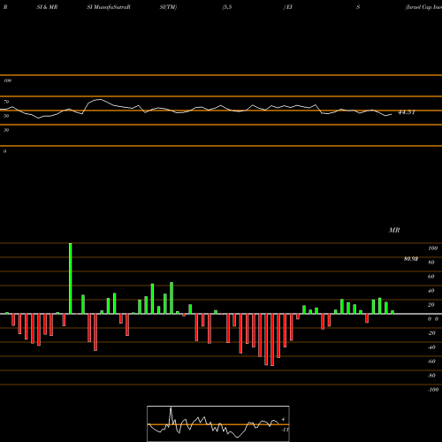Click the RSI current value 44.51
This screenshot has height=442, width=442.
pyautogui.click(x=407, y=112)
